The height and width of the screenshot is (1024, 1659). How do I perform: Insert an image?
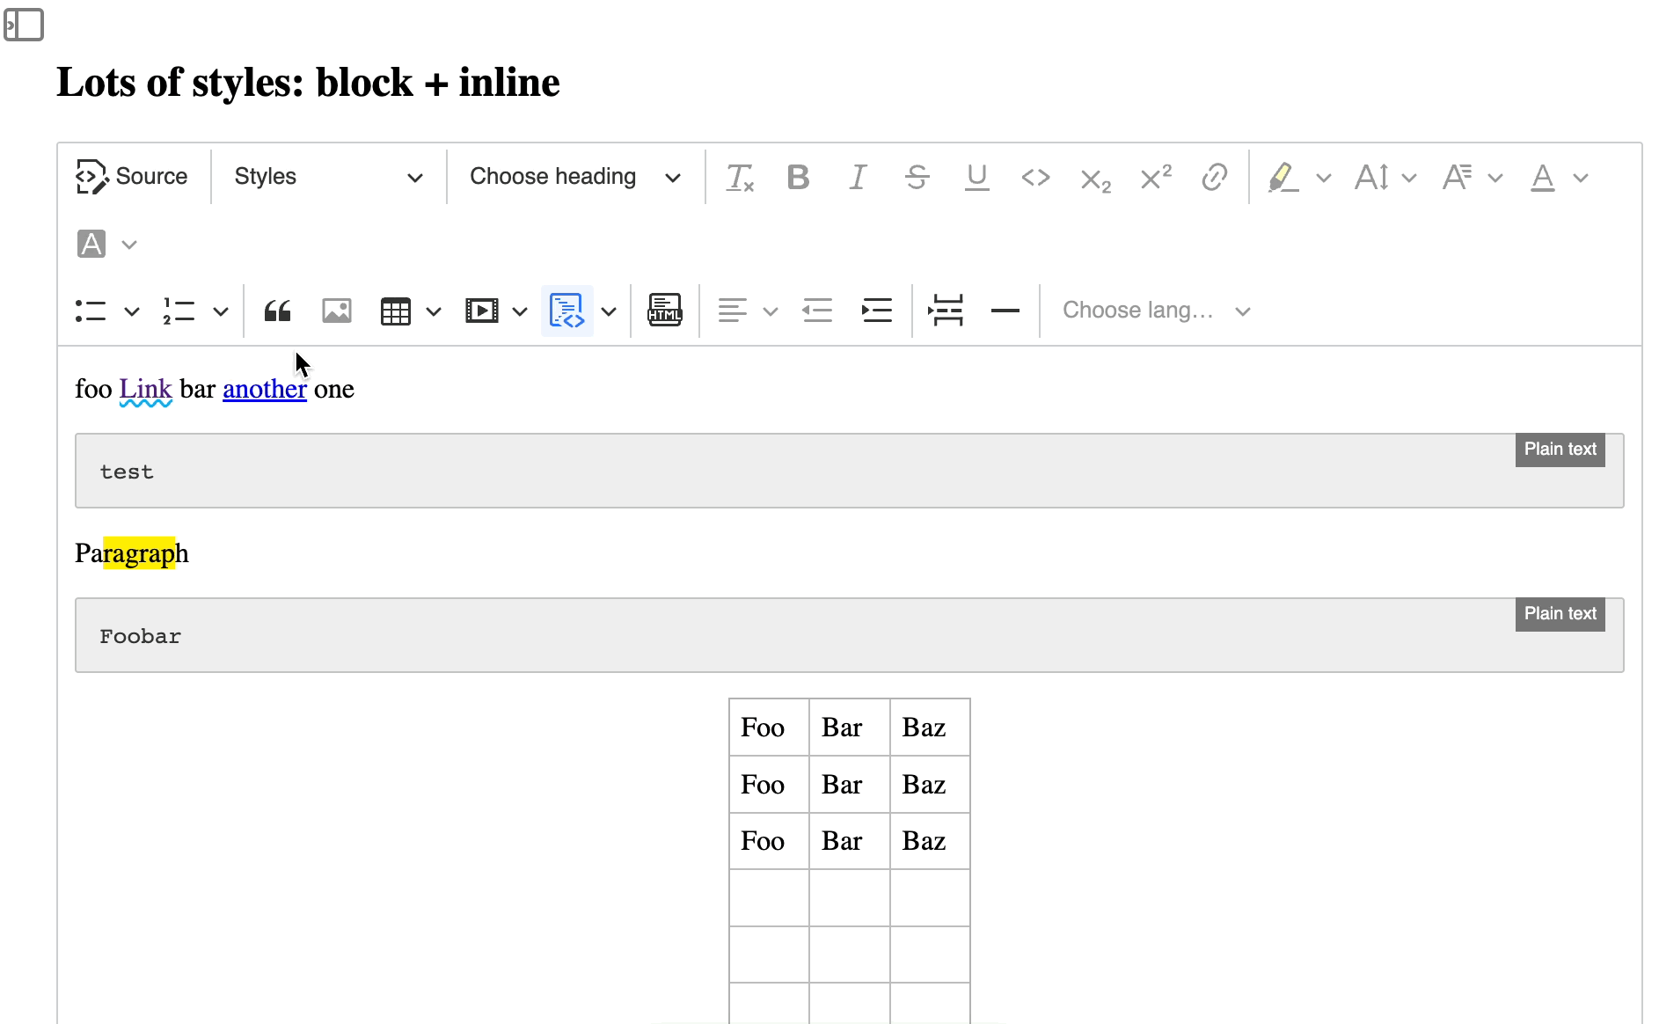336,310
